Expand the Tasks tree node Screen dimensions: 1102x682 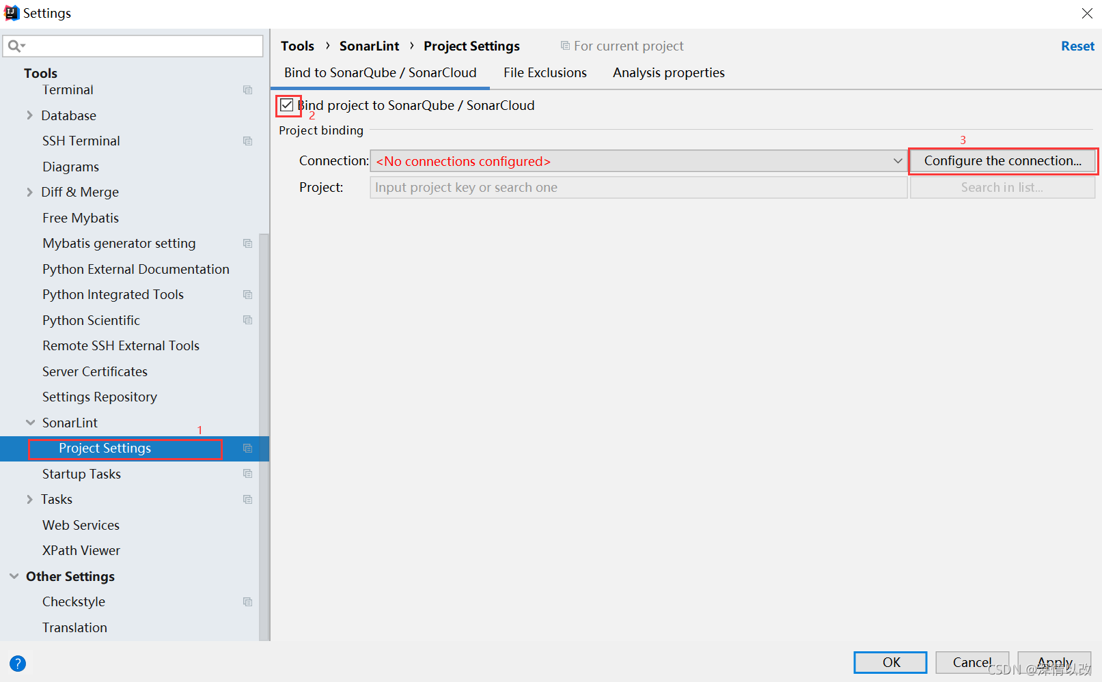(29, 500)
